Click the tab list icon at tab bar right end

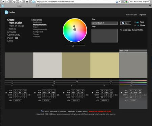[150, 6]
